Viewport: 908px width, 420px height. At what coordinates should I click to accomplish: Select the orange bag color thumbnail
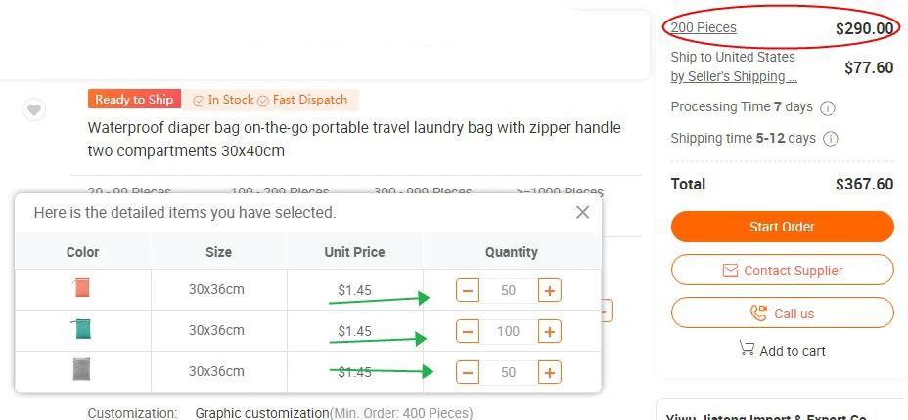click(x=82, y=289)
